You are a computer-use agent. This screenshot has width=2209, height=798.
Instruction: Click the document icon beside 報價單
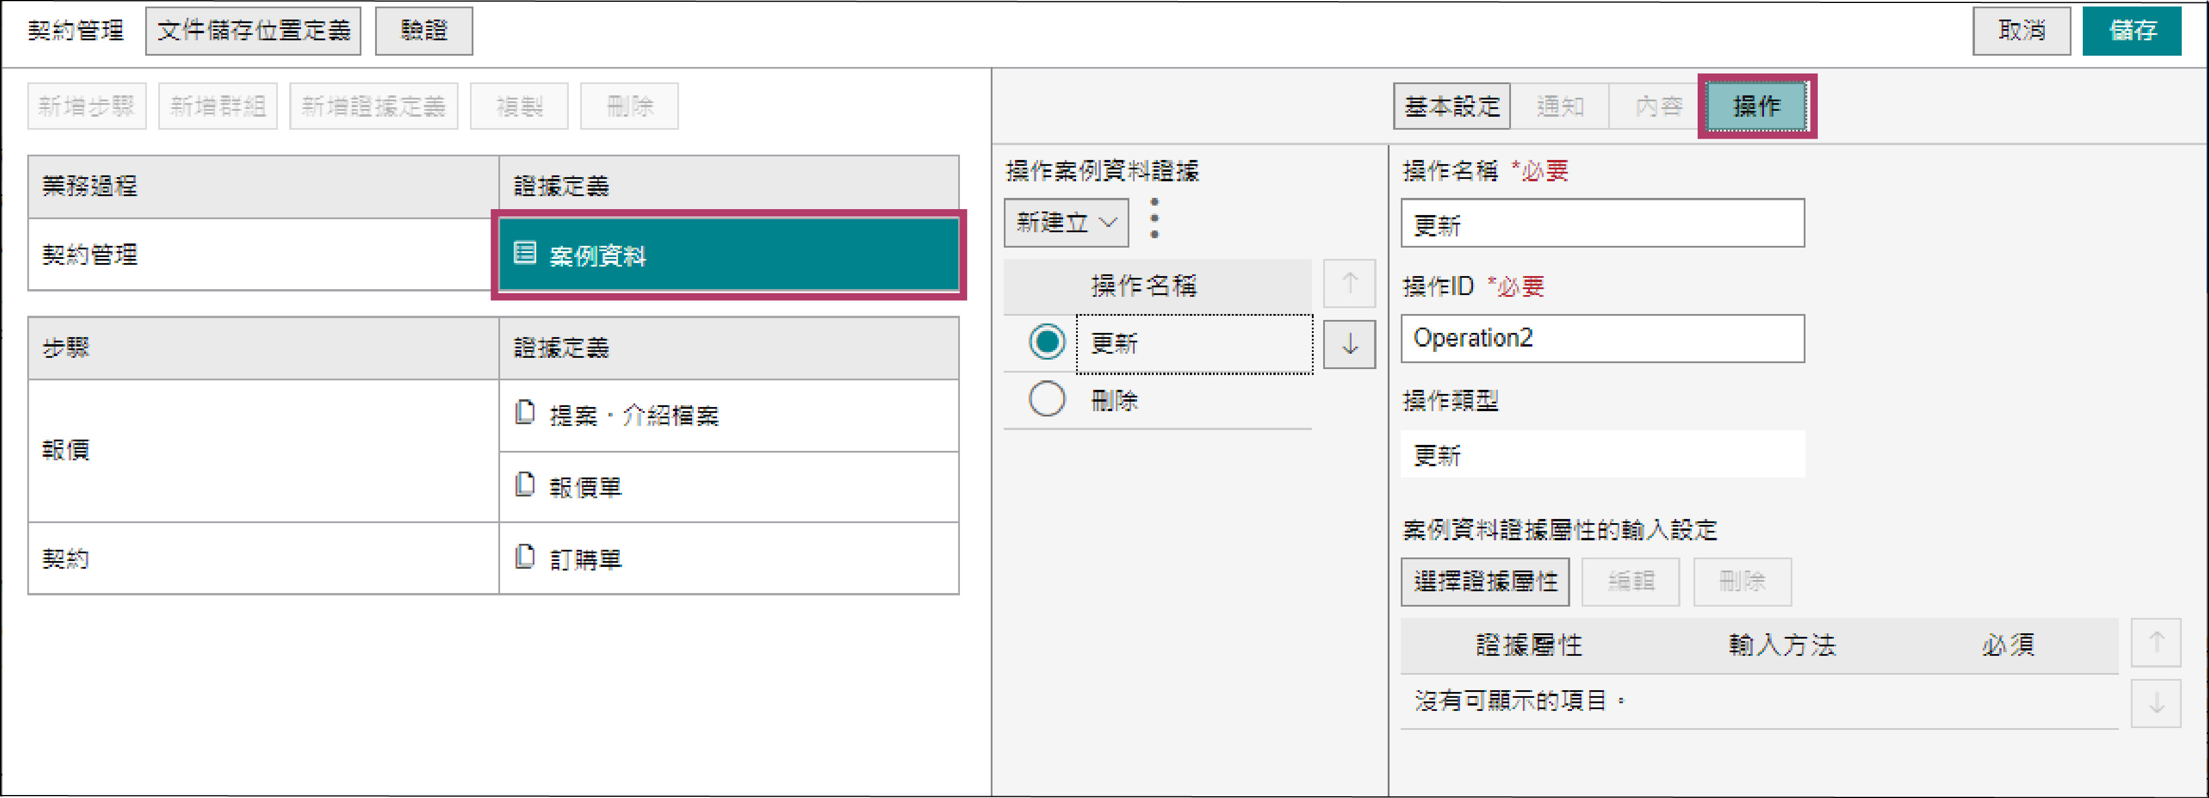coord(525,485)
